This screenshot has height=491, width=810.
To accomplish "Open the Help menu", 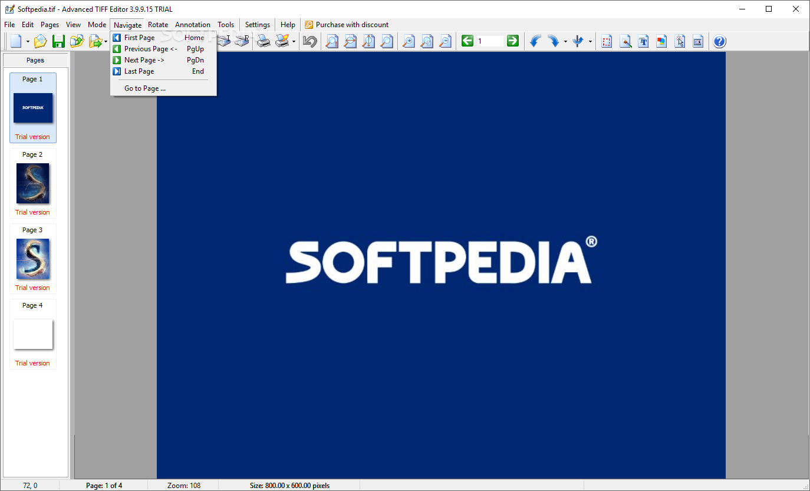I will [x=288, y=25].
